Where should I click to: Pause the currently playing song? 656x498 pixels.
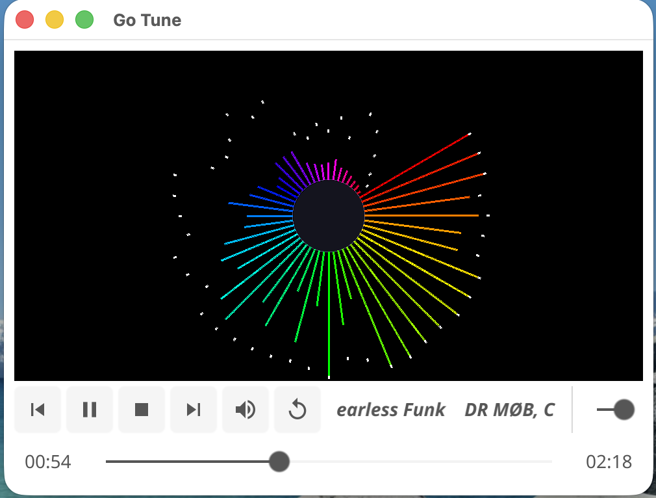click(x=90, y=410)
